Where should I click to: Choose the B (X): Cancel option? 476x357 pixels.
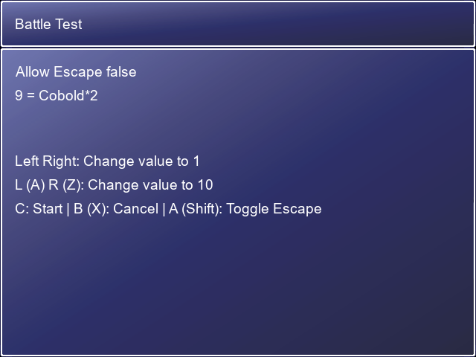[x=115, y=209]
